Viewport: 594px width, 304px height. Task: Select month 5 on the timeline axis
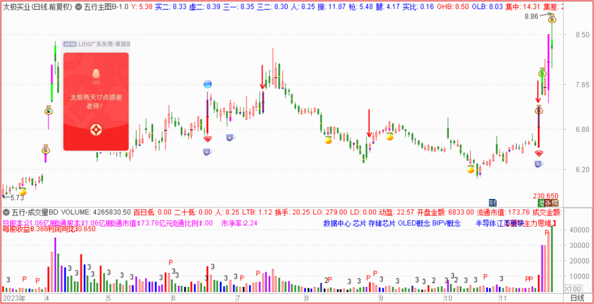coord(108,298)
